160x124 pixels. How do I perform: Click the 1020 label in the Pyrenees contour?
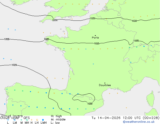(90, 104)
